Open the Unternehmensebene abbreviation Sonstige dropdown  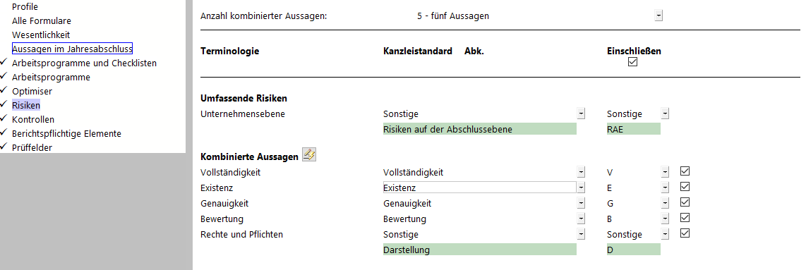[665, 114]
